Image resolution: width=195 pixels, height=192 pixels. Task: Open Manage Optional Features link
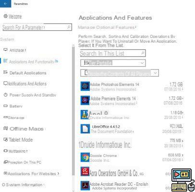pyautogui.click(x=107, y=27)
